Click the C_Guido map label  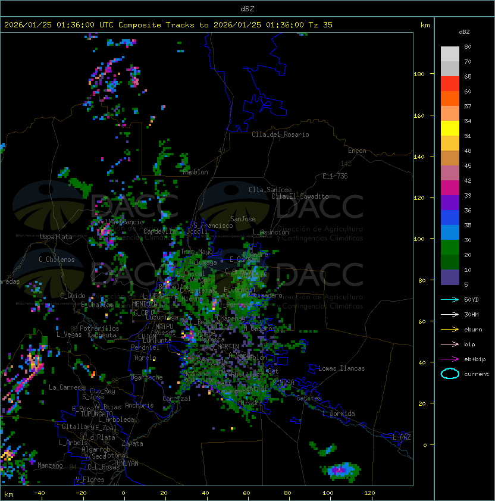[73, 296]
